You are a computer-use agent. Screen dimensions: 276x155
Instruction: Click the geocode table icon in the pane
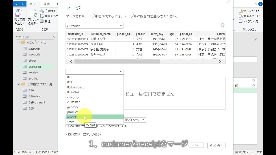[x=25, y=54]
